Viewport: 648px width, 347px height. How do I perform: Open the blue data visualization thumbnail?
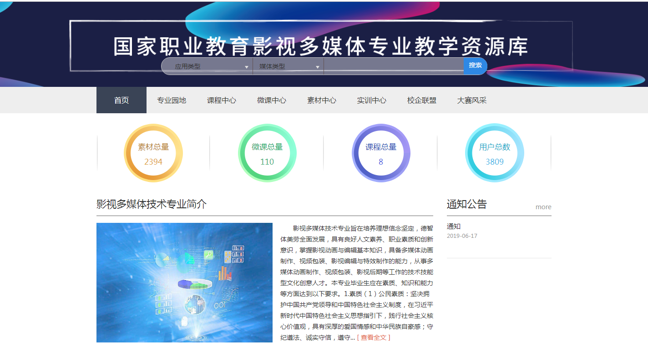coord(184,282)
